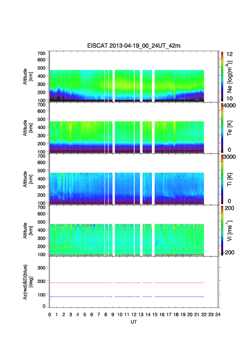Click the 12 maximum on Ne colorbar
Screen dimensions: 239x359
point(230,54)
